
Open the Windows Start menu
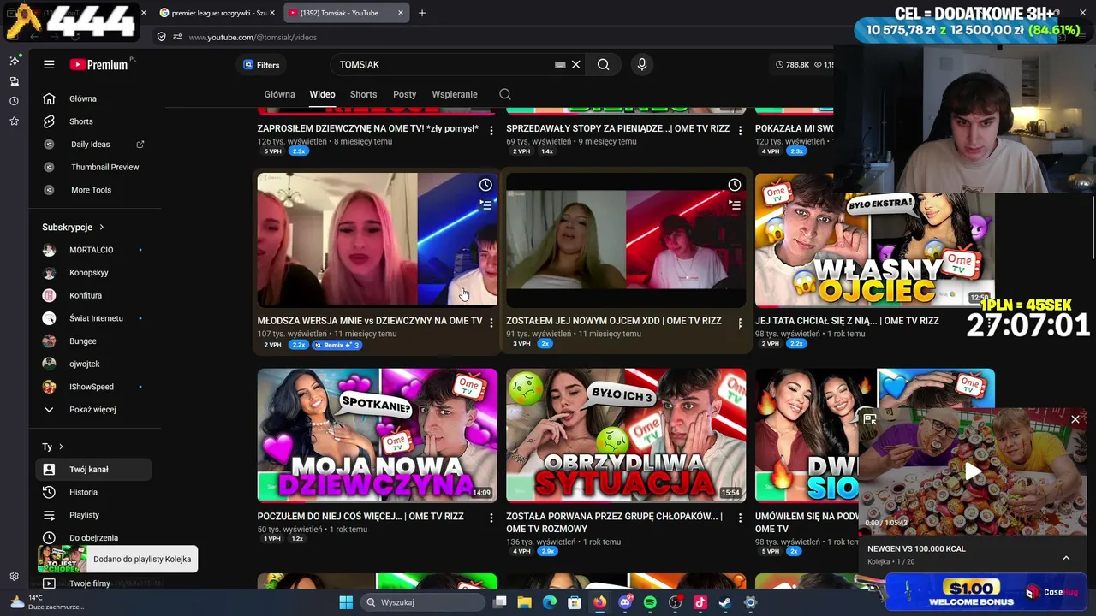(x=346, y=602)
